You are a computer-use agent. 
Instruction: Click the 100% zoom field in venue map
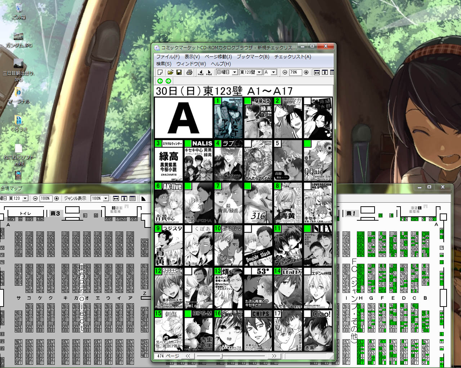[45, 198]
